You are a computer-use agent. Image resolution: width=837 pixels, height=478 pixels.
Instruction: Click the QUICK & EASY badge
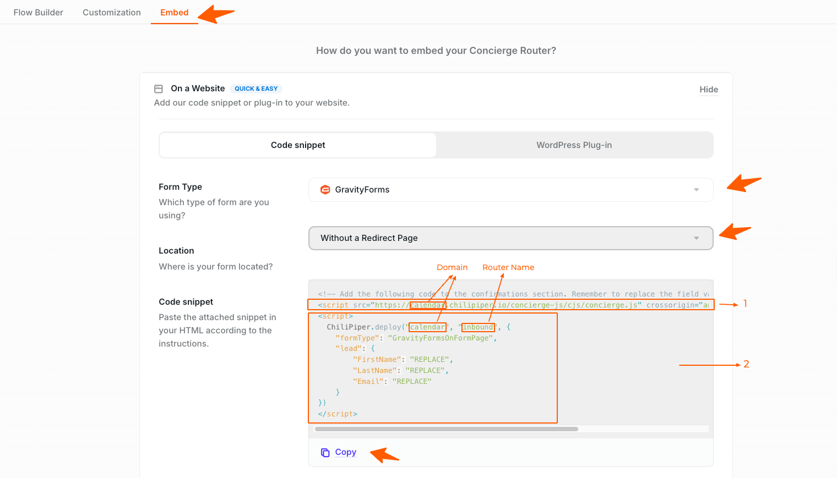pos(256,89)
